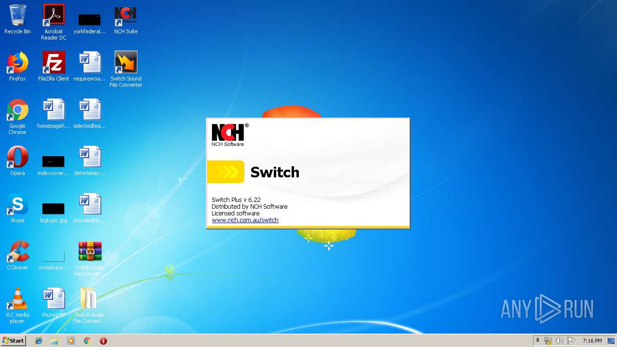
Task: Open the Switch Audio File Converter folder
Action: (90, 306)
